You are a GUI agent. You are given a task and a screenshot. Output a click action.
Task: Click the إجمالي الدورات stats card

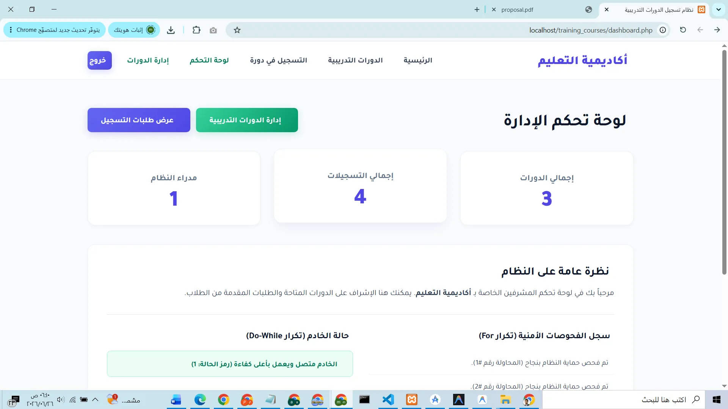[x=547, y=188]
